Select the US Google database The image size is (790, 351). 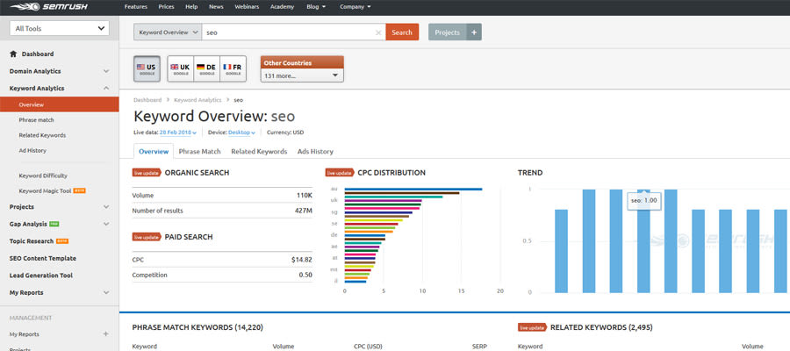point(147,69)
